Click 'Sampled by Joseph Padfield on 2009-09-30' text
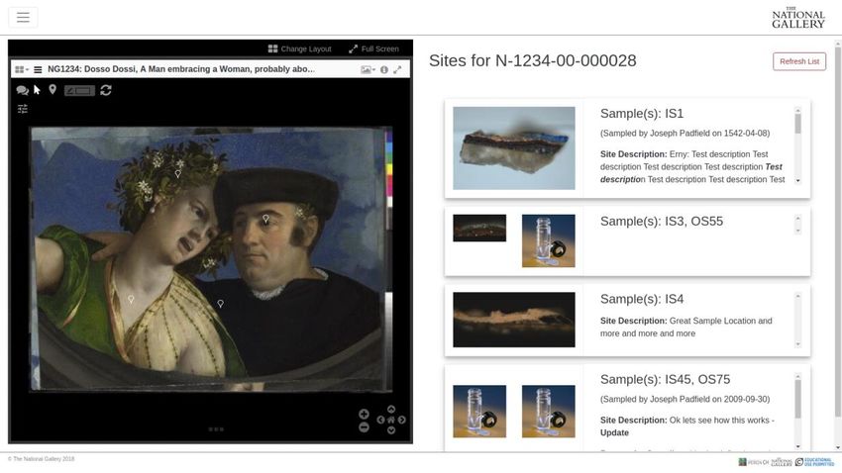Screen dimensions: 842x473 [684, 399]
